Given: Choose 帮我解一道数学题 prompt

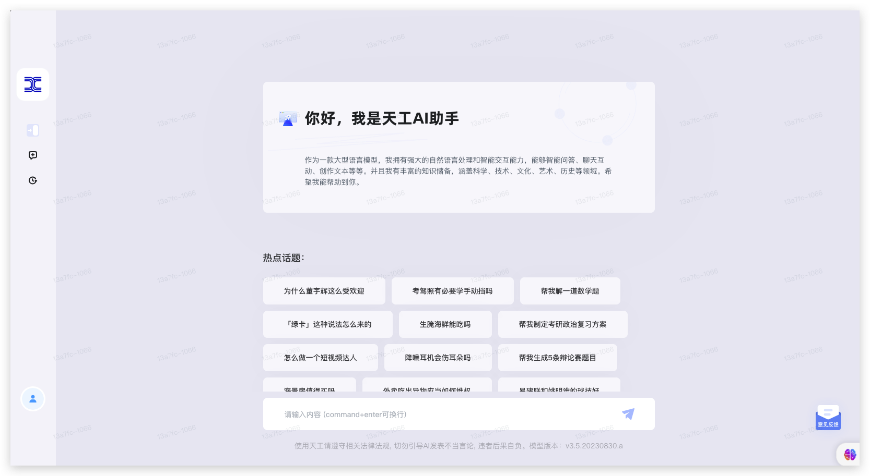Looking at the screenshot, I should pyautogui.click(x=570, y=291).
